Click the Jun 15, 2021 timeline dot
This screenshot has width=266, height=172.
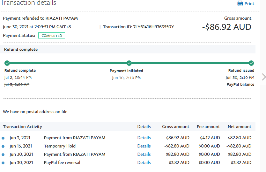(3, 147)
